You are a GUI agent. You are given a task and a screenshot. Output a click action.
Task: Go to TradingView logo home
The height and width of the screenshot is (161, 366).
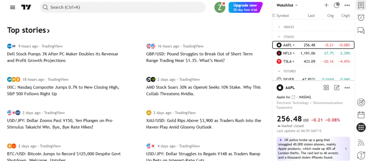[x=26, y=7]
